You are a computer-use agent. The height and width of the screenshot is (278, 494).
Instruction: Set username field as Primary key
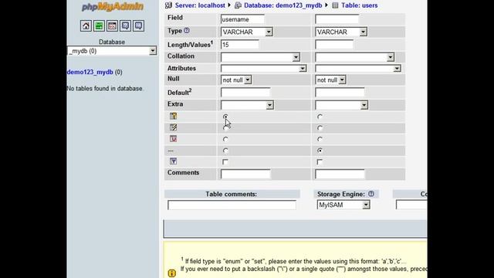225,117
